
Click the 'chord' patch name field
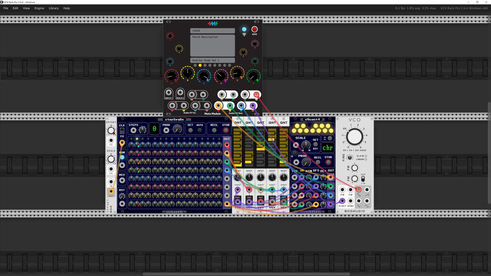[212, 31]
